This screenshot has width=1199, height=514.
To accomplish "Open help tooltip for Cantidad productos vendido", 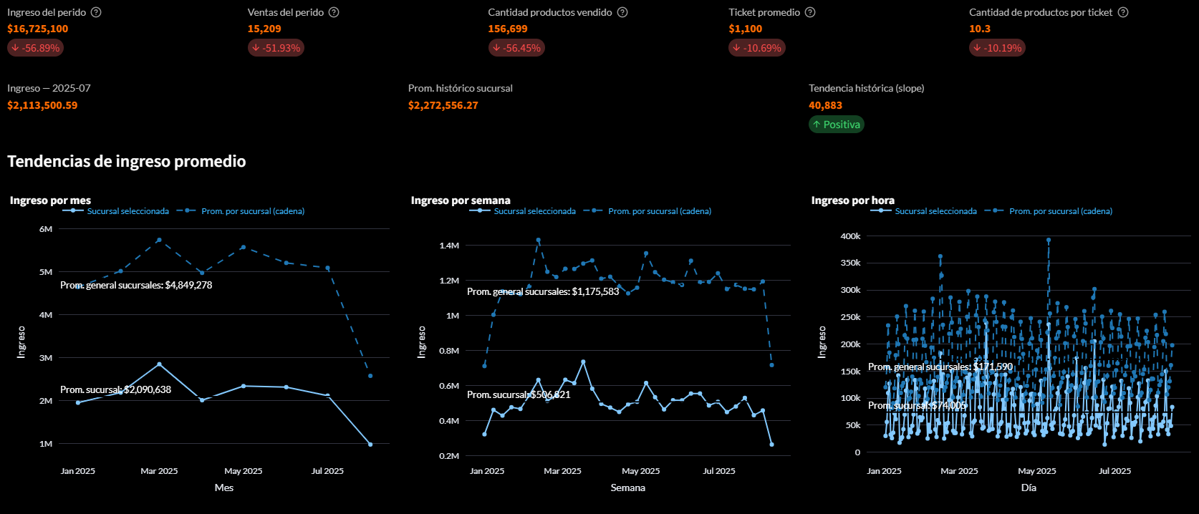I will (622, 12).
